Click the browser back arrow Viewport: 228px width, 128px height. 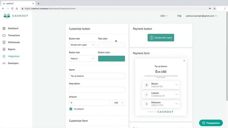tap(3, 9)
